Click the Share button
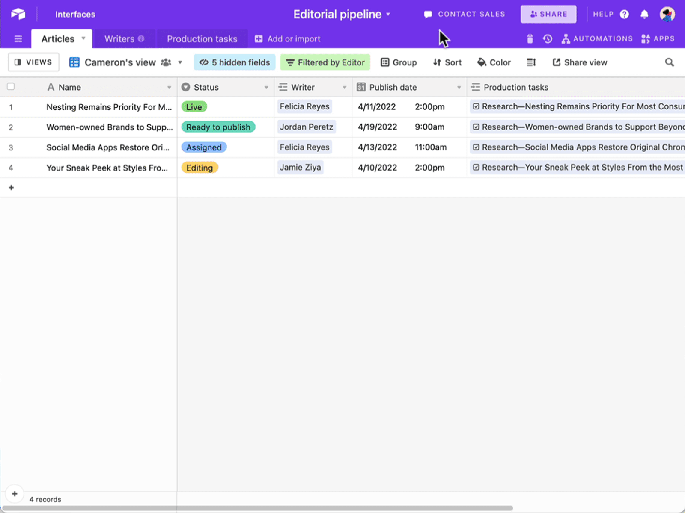685x513 pixels. point(548,14)
